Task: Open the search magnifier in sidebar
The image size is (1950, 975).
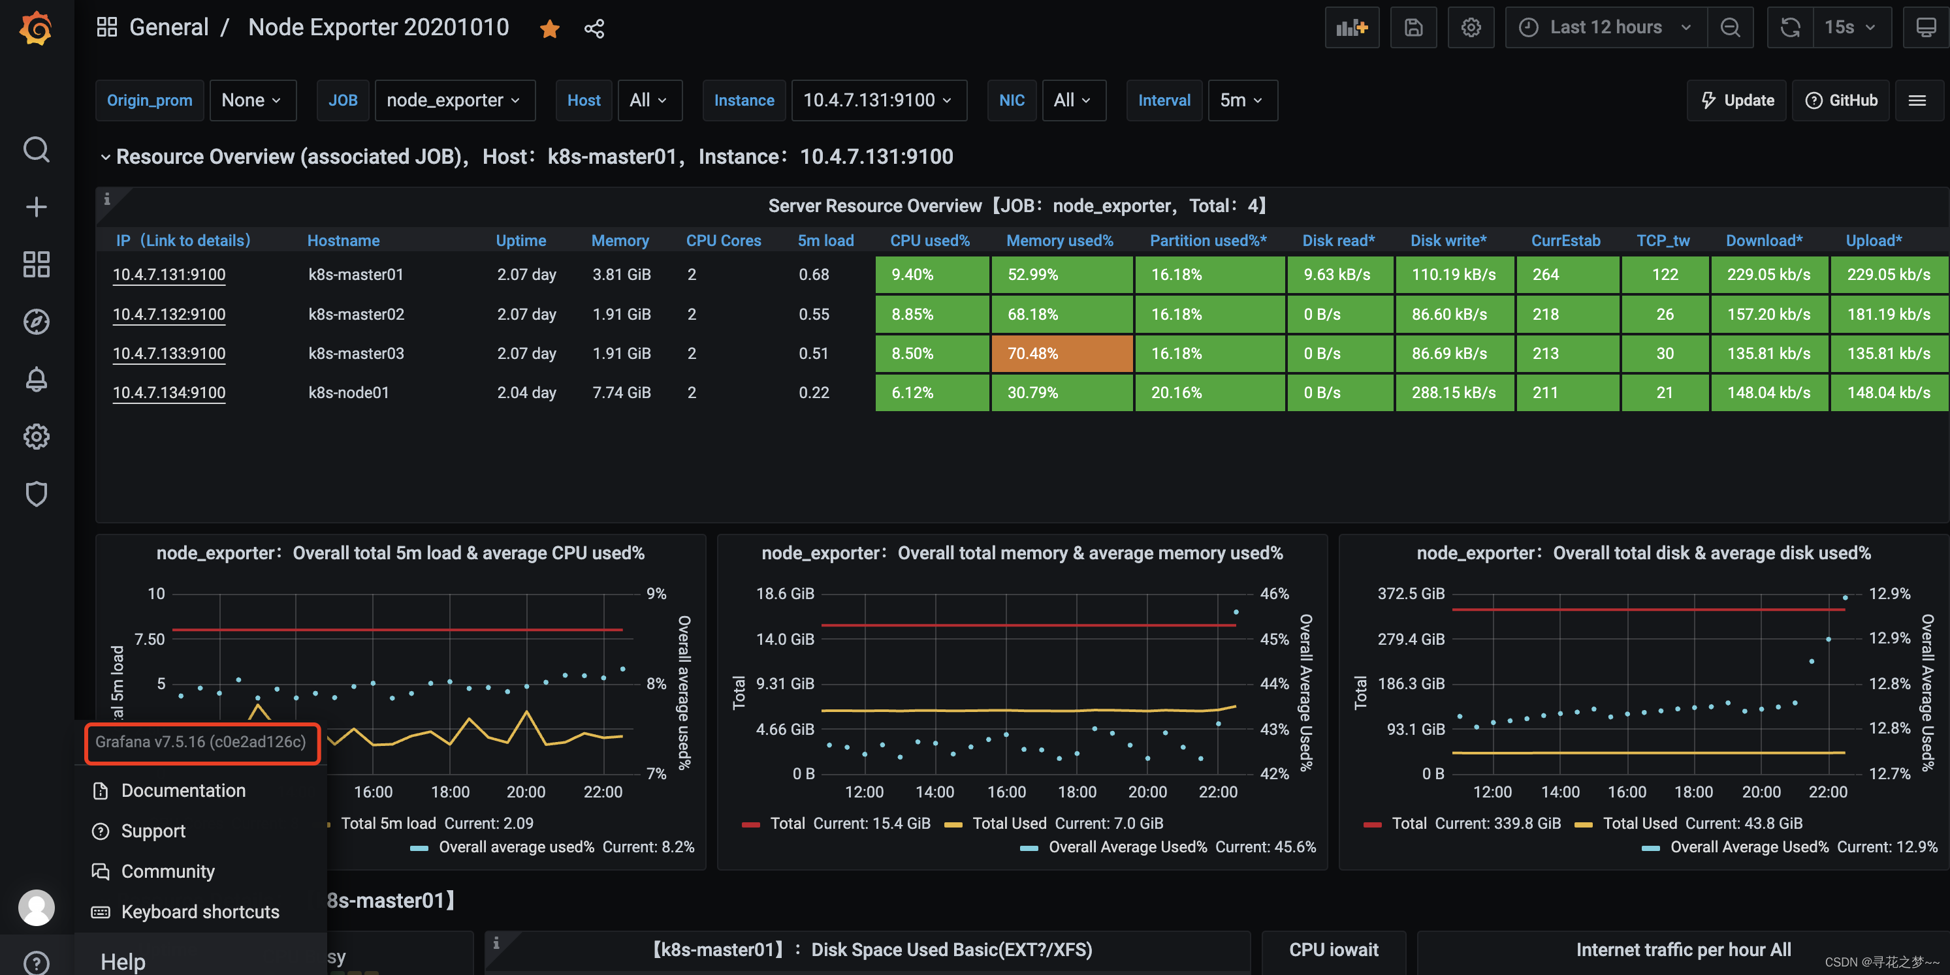Action: click(x=35, y=149)
